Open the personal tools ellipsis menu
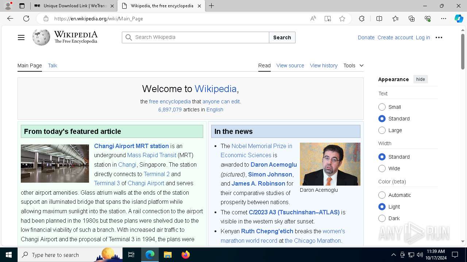Screen dimensions: 467x262 [x=439, y=37]
